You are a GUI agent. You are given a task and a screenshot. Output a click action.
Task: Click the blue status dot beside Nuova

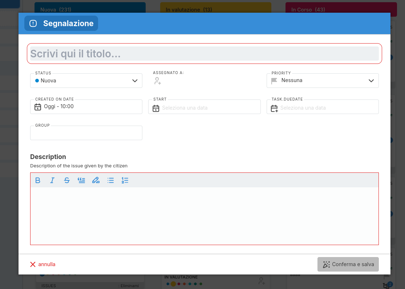37,81
